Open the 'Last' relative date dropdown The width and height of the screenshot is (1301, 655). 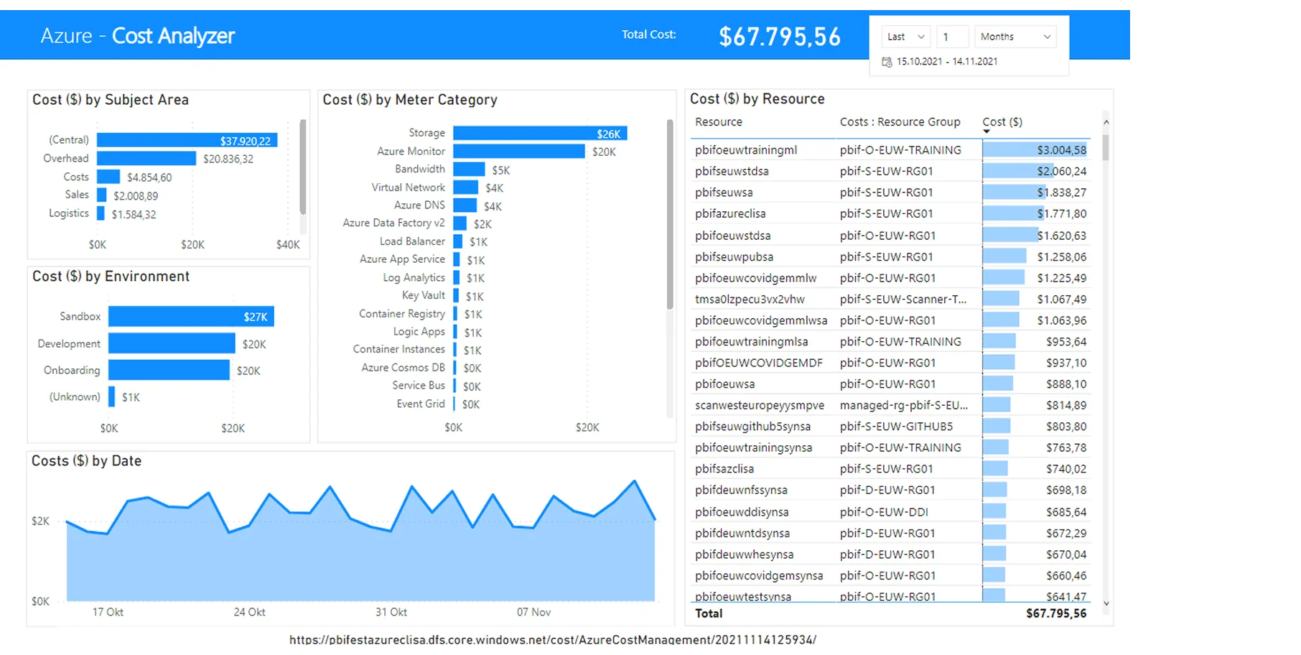pos(905,37)
